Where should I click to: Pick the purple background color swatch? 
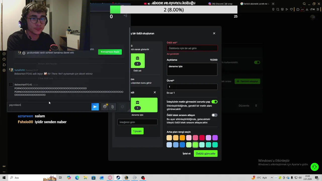215,138
